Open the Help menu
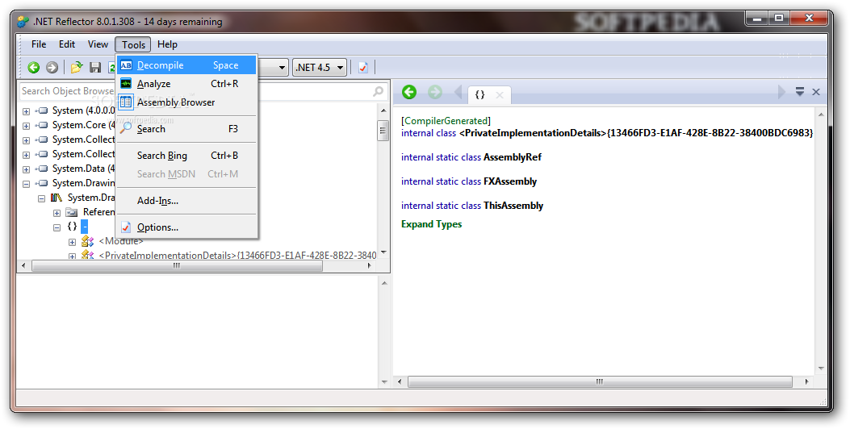The width and height of the screenshot is (850, 429). tap(167, 44)
